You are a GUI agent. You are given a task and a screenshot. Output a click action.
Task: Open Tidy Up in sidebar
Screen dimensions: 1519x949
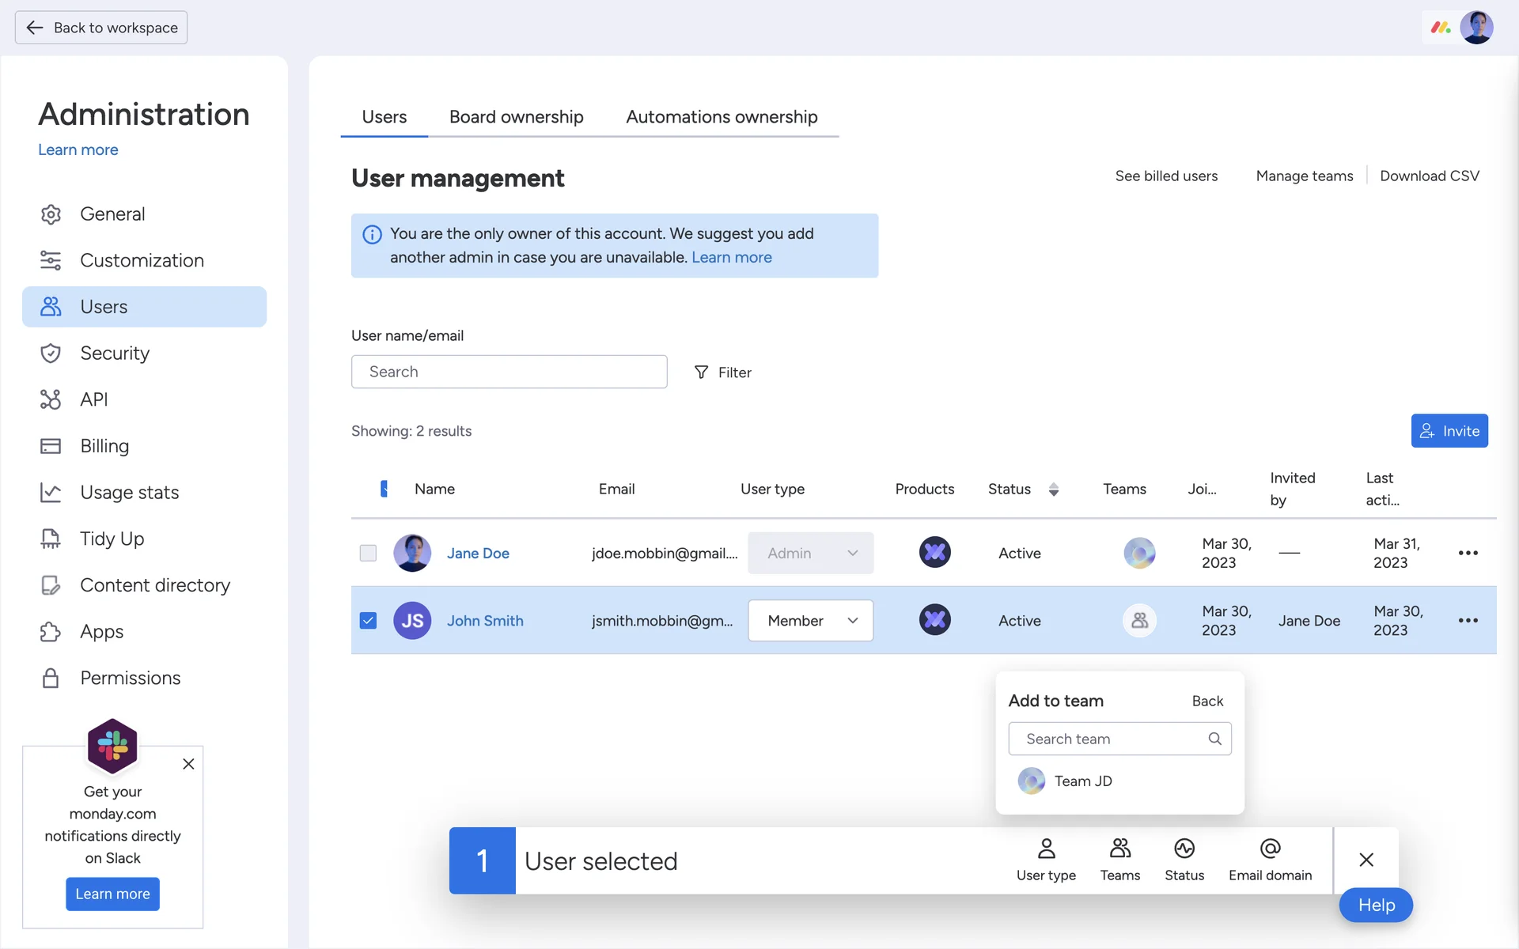point(112,539)
